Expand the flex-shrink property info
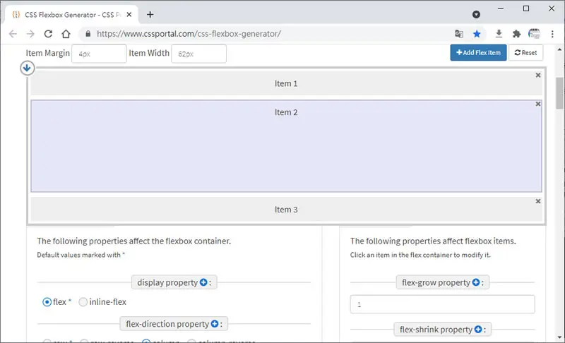 coord(478,330)
